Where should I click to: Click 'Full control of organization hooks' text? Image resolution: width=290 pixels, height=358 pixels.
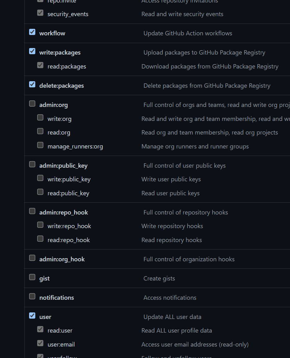[x=189, y=259]
